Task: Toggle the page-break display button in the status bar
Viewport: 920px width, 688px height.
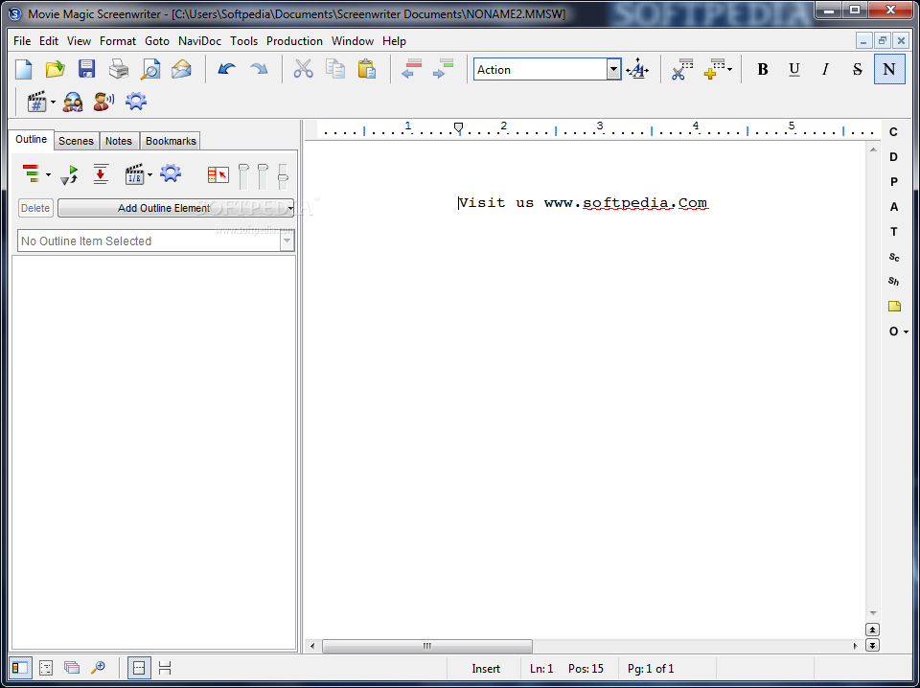Action: pos(139,668)
